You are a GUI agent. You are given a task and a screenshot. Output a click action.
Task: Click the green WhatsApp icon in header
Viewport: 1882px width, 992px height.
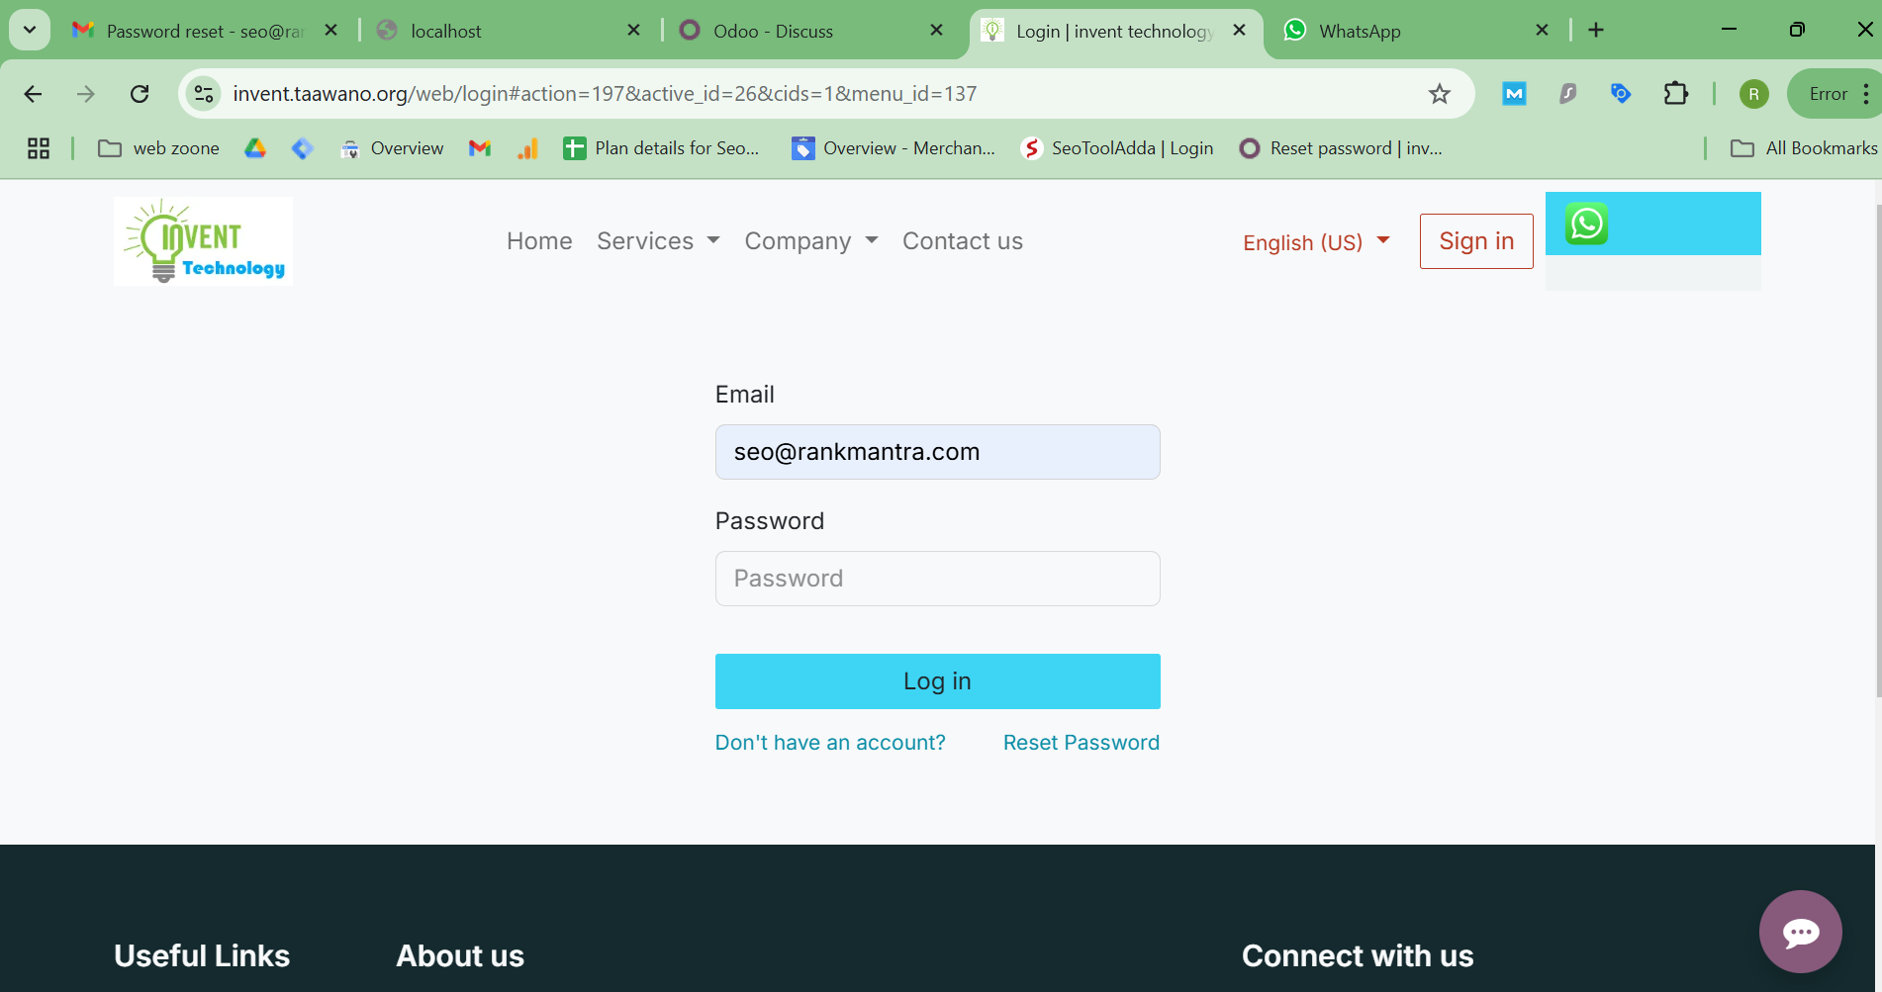1586,225
